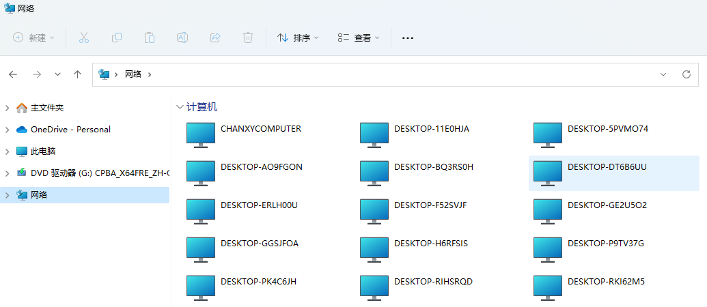707x307 pixels.
Task: Click the DESKTOP-P9TV37G name label
Action: coord(605,244)
